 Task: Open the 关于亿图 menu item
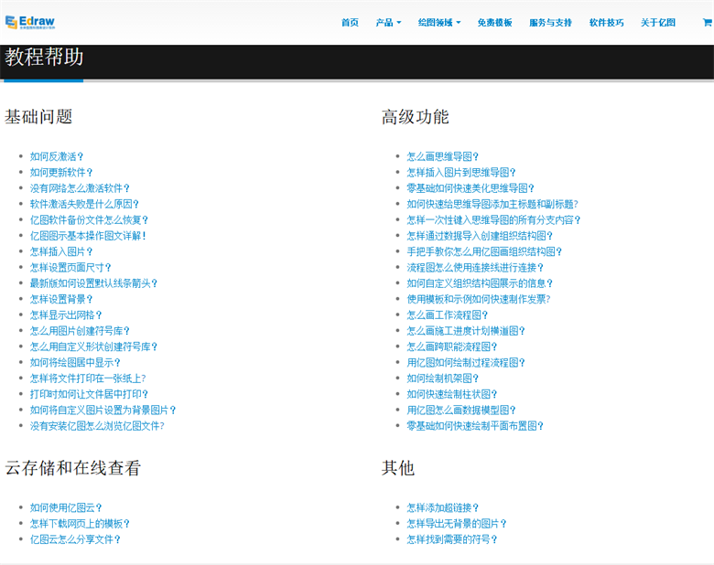(x=657, y=22)
